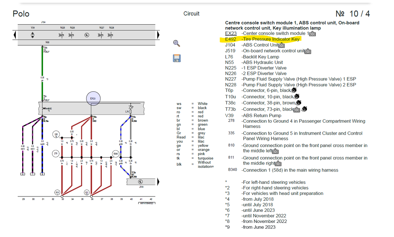Open the camera photo for ground point 810
This screenshot has width=394, height=237.
coord(275,151)
